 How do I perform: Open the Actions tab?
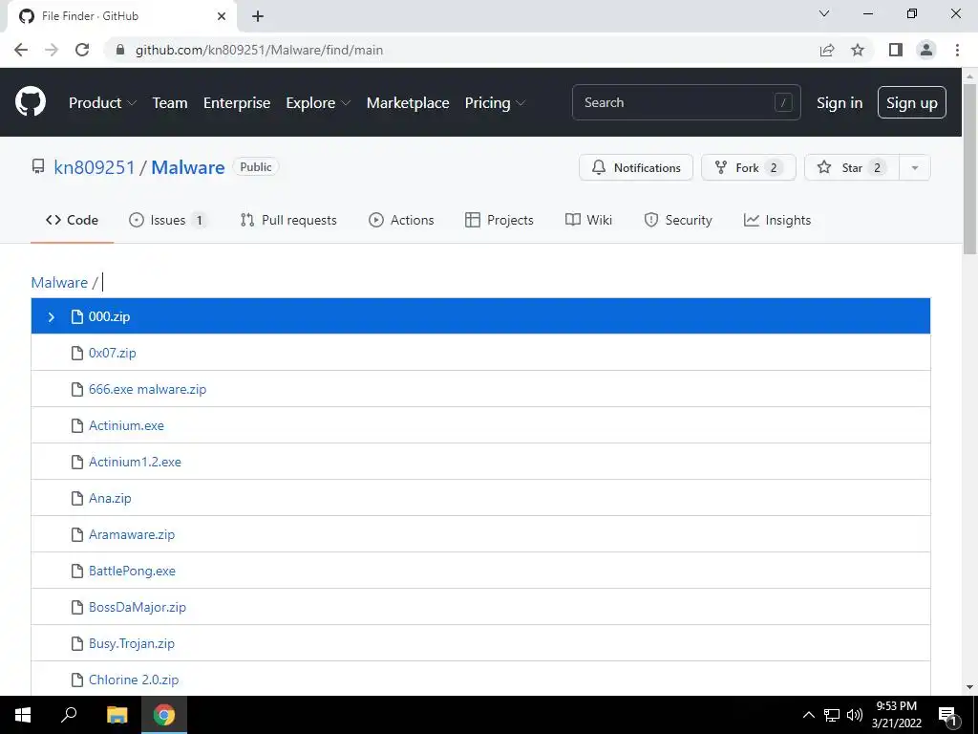pos(401,220)
